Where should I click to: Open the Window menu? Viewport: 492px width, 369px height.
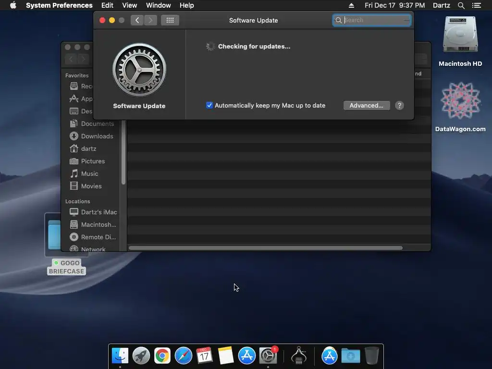pos(159,5)
